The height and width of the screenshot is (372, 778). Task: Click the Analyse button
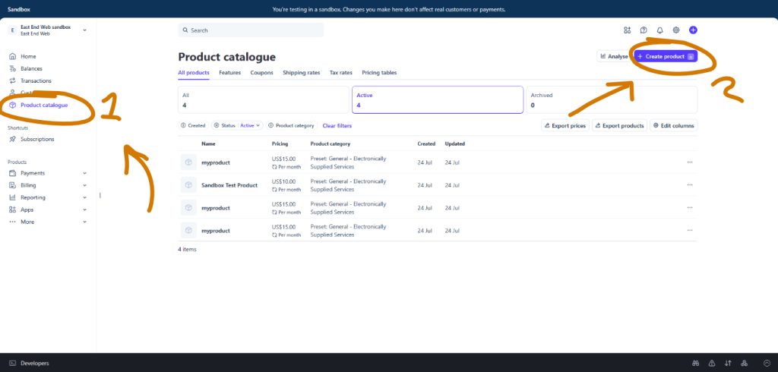click(x=614, y=56)
